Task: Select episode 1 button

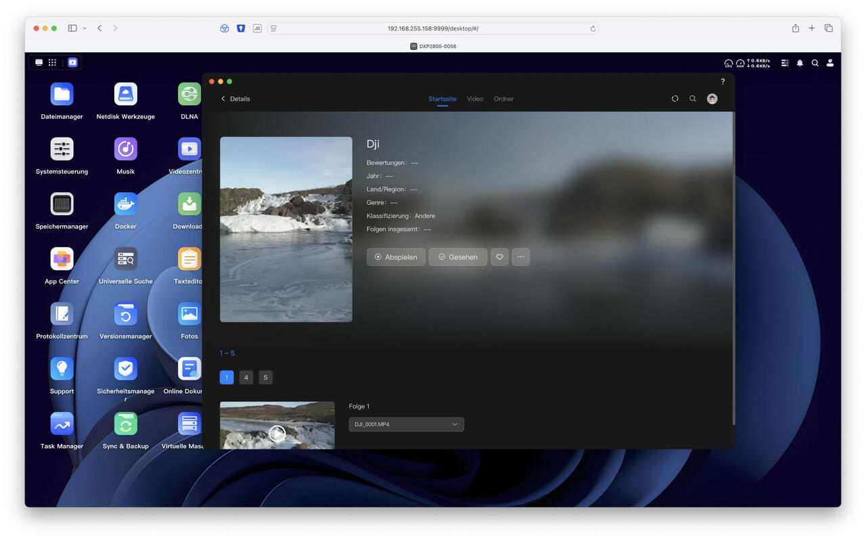Action: [227, 378]
